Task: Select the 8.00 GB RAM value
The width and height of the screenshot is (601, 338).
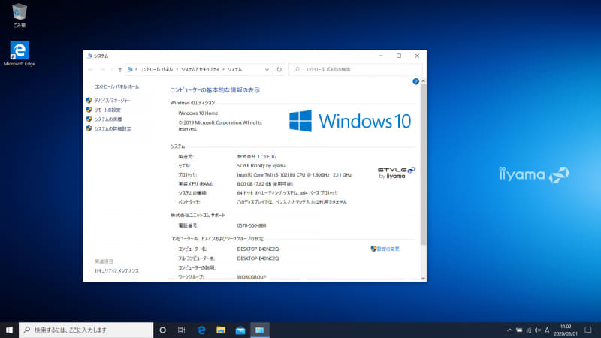Action: point(264,184)
